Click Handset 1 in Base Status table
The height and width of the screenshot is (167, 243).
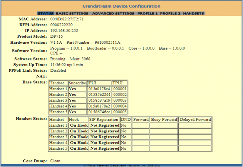[58, 89]
